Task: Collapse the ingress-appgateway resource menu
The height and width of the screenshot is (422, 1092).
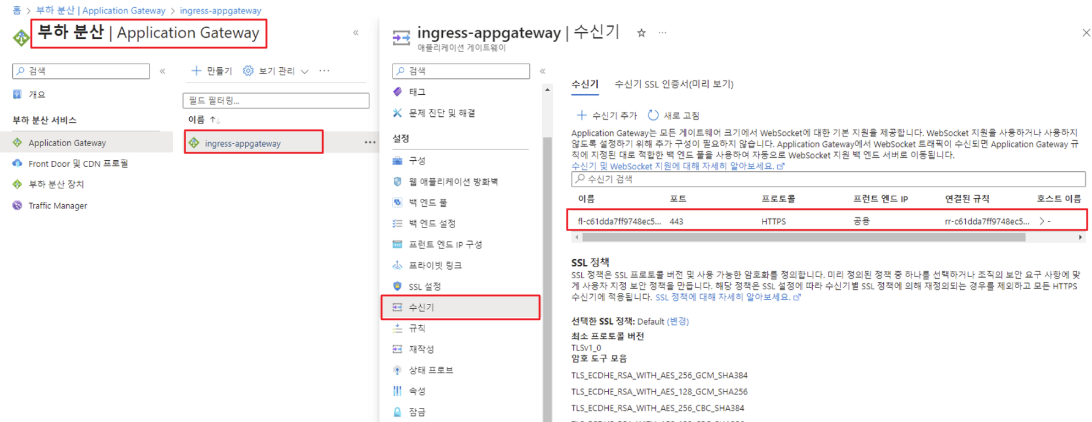Action: 543,71
